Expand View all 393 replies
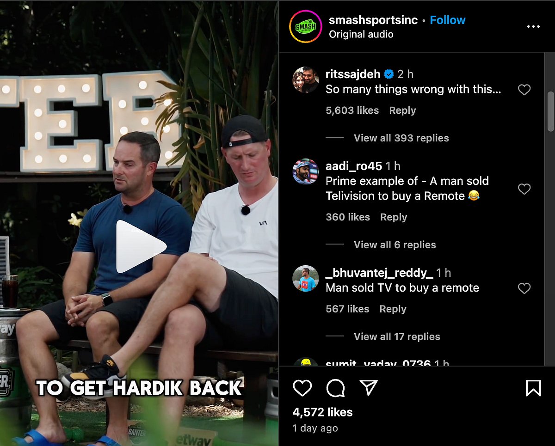 401,138
